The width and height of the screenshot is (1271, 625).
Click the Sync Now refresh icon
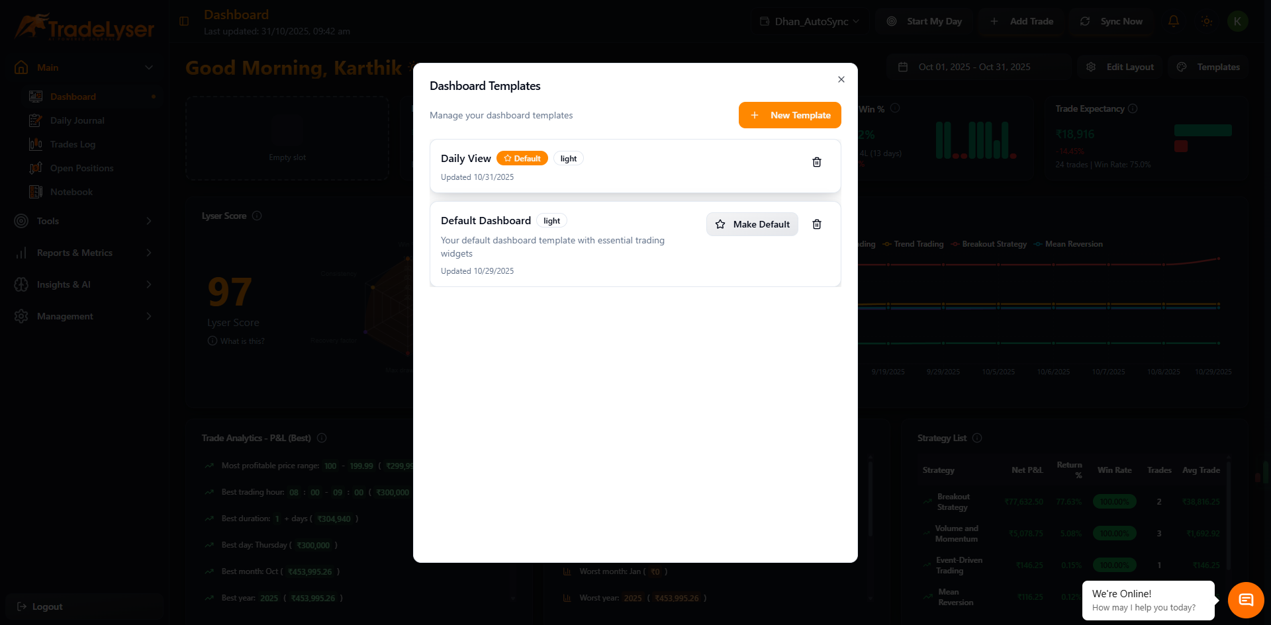click(1084, 21)
